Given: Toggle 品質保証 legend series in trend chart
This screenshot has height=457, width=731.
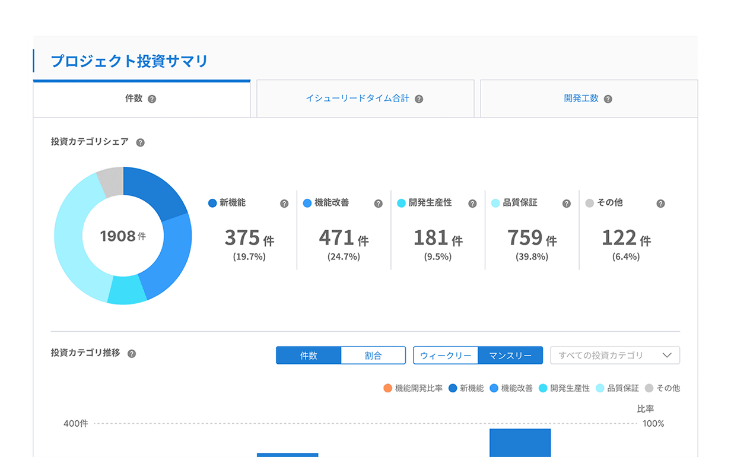Looking at the screenshot, I should 617,388.
